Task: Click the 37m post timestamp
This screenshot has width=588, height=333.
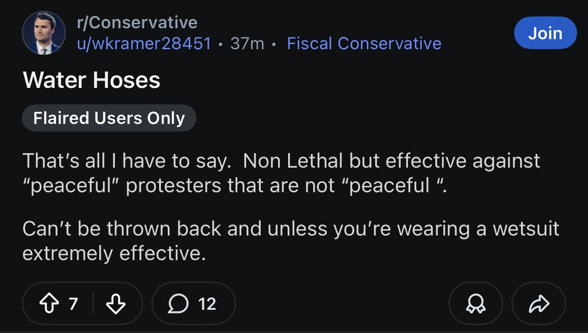Action: 247,43
